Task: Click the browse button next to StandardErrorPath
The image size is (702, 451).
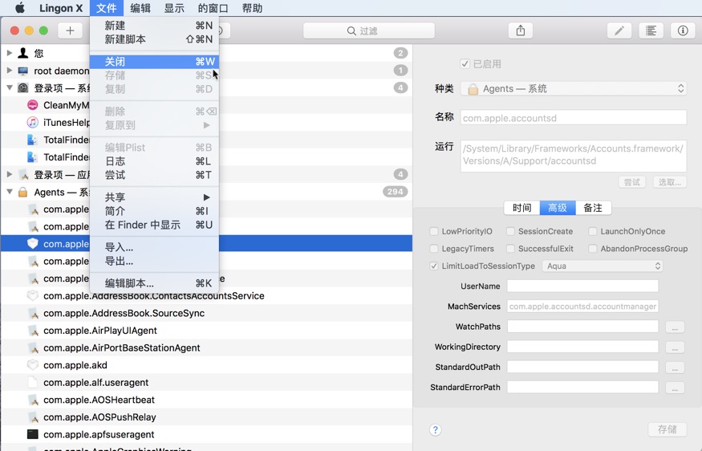Action: click(675, 388)
